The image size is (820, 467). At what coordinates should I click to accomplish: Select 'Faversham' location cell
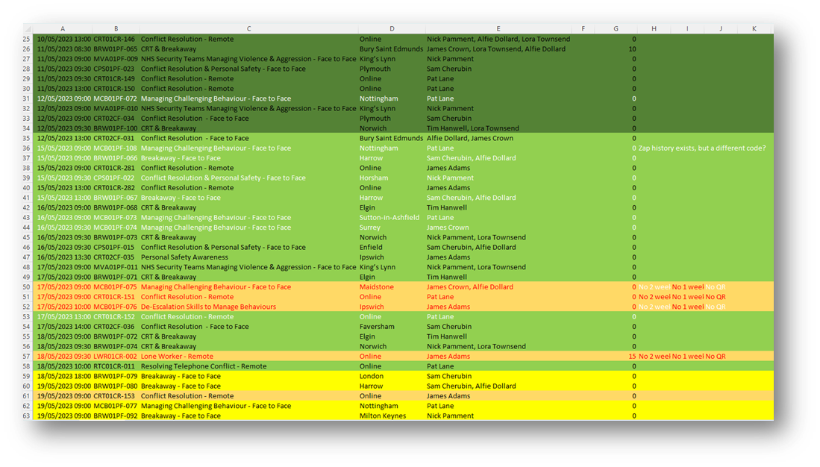pyautogui.click(x=378, y=327)
